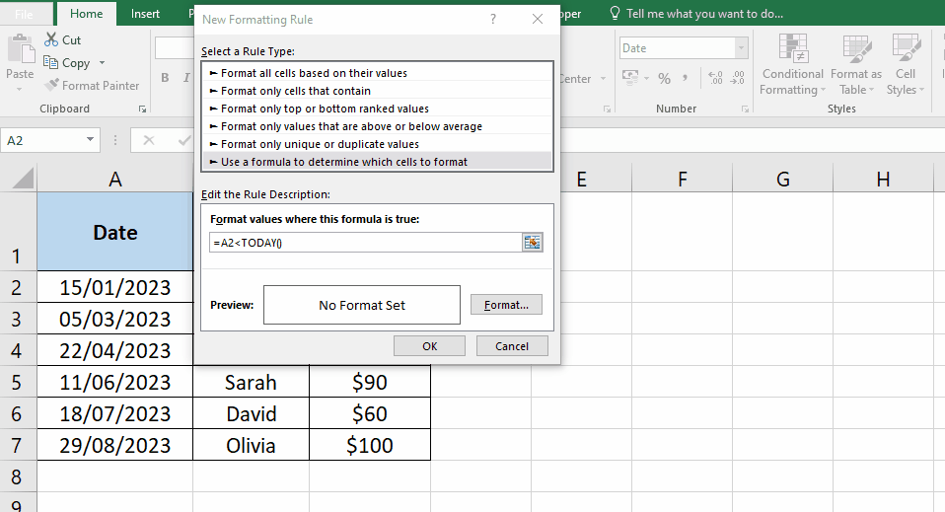945x512 pixels.
Task: Select 'Format only cells that contain' rule
Action: point(377,91)
